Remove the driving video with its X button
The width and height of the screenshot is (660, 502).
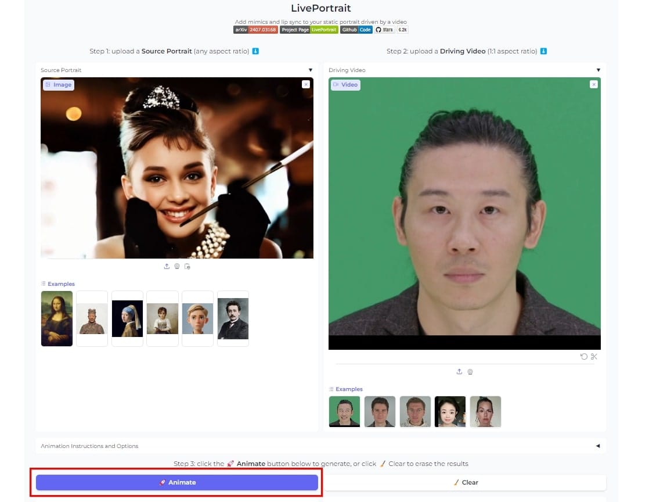pyautogui.click(x=594, y=84)
